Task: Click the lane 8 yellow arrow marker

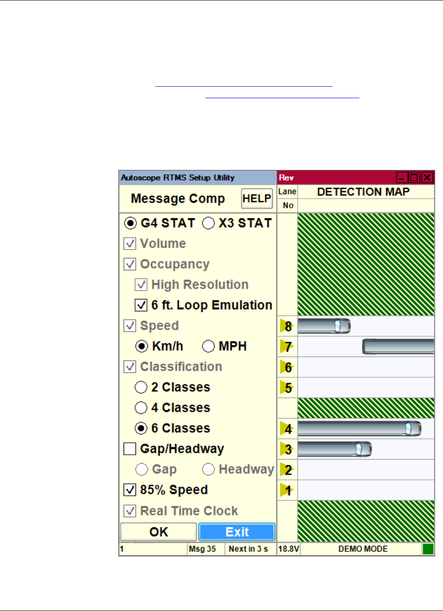Action: (x=287, y=326)
